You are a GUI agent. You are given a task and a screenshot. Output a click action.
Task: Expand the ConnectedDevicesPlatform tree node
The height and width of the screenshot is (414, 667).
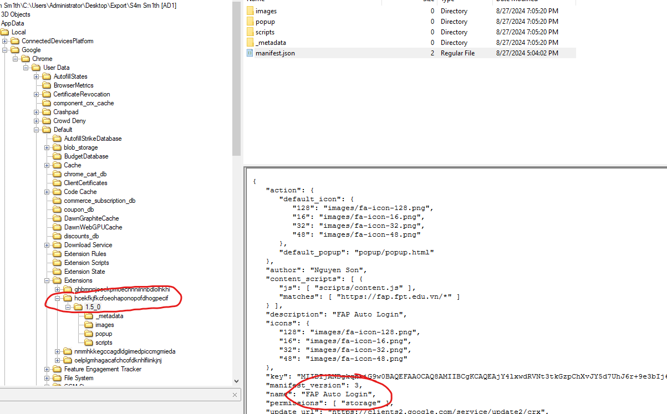4,41
